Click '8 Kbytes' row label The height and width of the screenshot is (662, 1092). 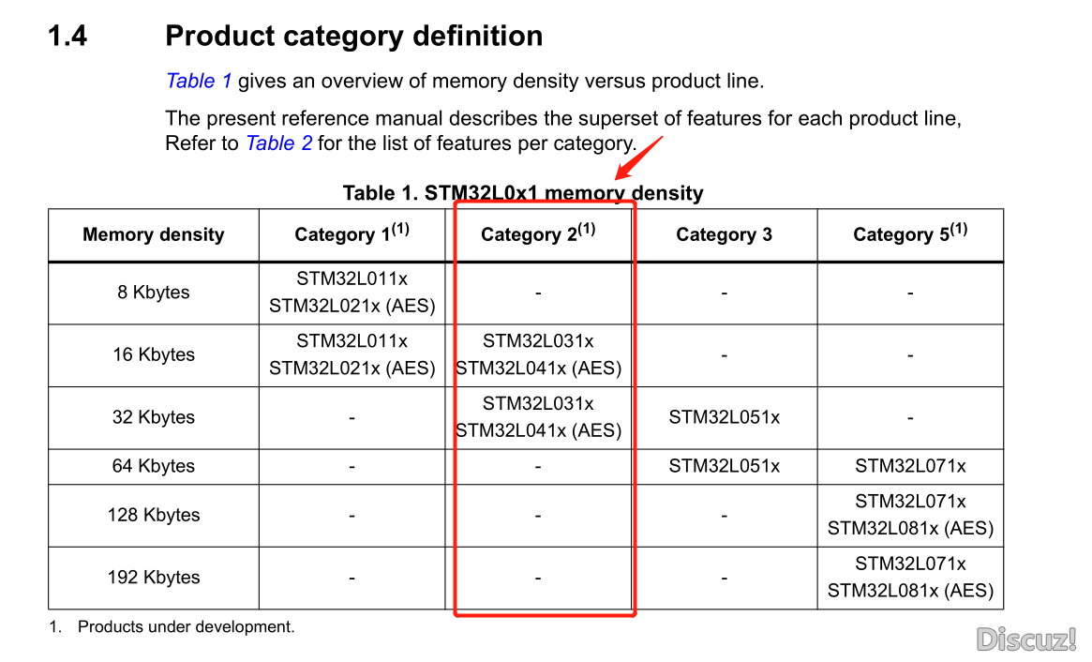coord(153,293)
